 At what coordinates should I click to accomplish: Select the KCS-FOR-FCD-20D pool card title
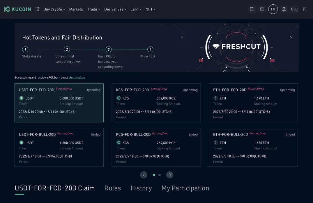pos(132,90)
